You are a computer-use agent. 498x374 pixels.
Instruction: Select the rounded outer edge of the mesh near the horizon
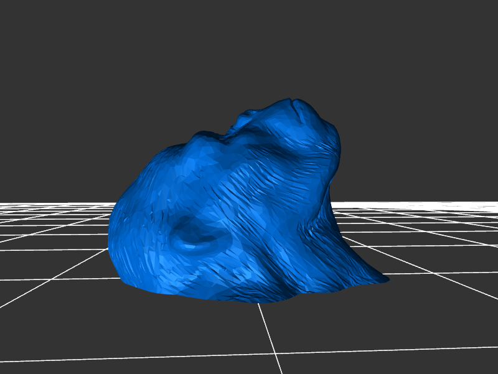coord(114,224)
